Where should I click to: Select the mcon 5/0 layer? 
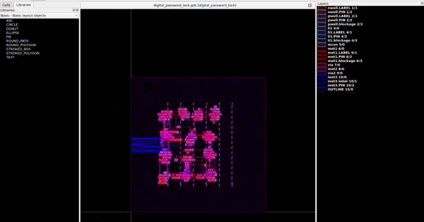339,45
